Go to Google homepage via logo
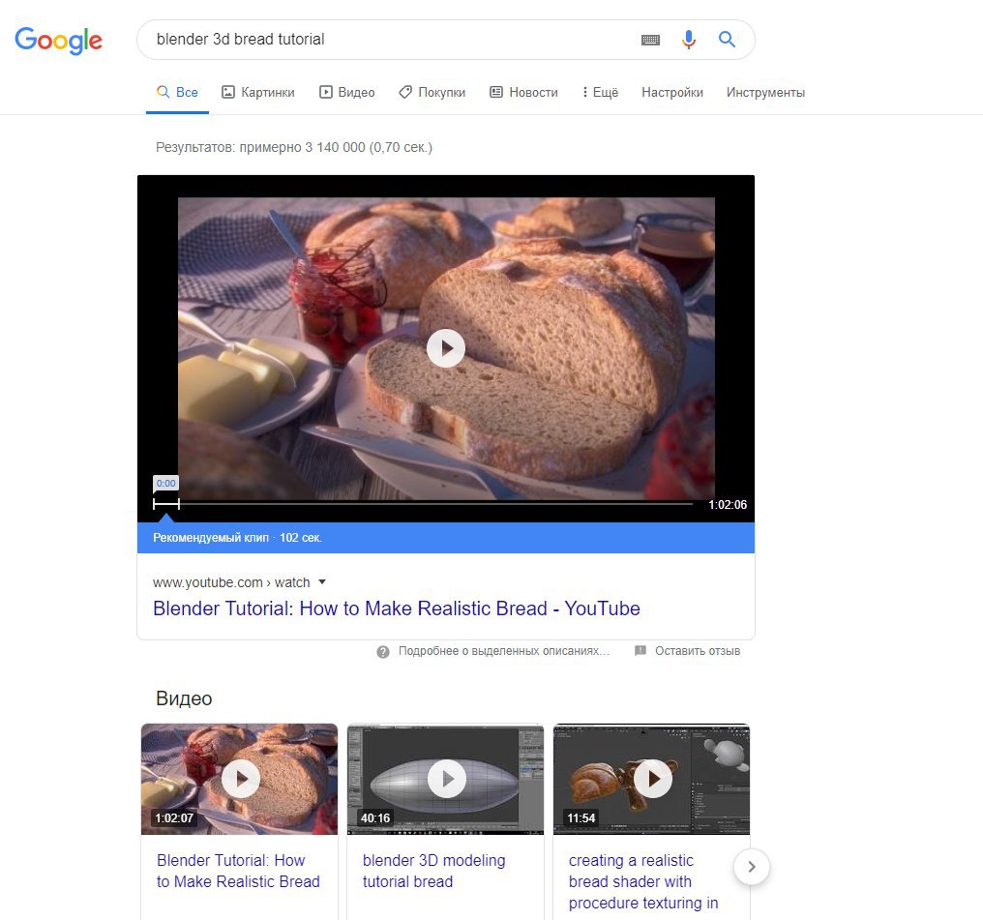Viewport: 983px width, 920px height. 58,41
